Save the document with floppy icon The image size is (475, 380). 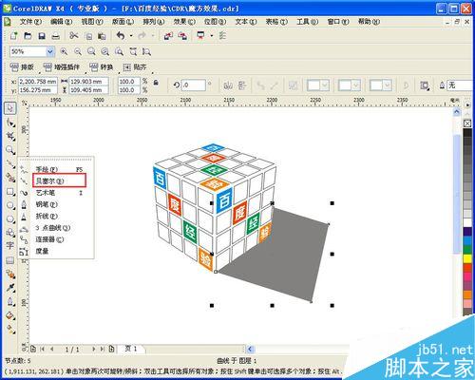click(42, 36)
